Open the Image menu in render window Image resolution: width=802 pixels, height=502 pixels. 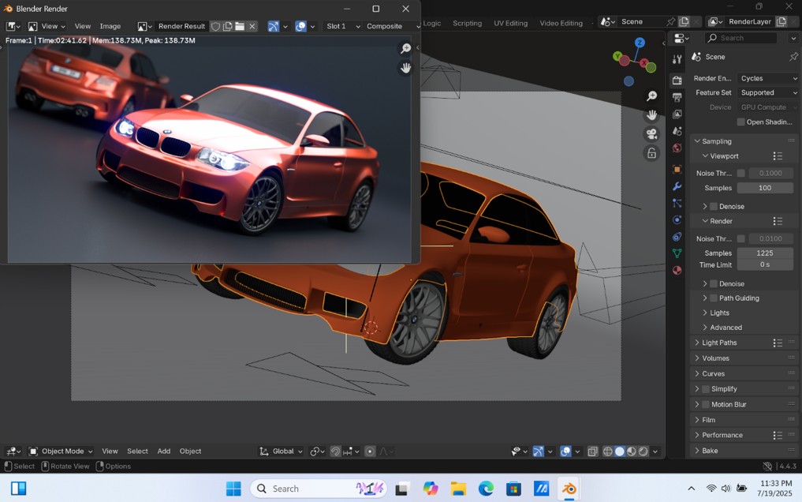110,26
